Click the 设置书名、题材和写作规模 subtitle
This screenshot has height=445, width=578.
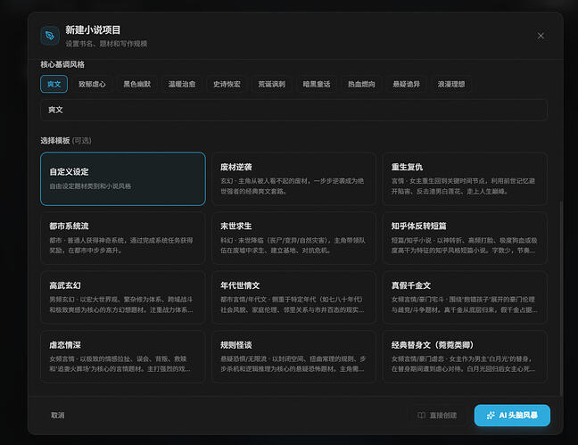click(106, 44)
